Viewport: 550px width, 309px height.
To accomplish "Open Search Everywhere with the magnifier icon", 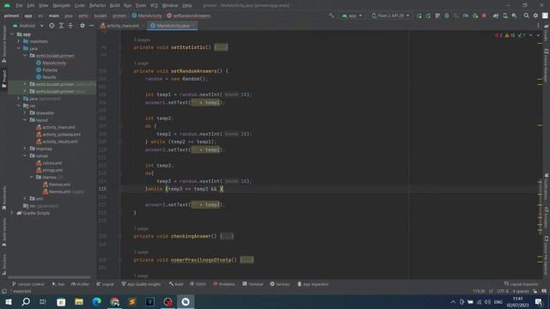I will (x=526, y=15).
